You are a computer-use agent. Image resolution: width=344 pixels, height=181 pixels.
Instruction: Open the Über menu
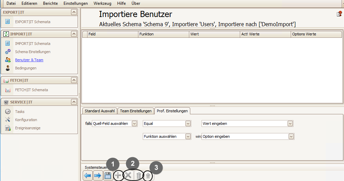[x=136, y=3]
